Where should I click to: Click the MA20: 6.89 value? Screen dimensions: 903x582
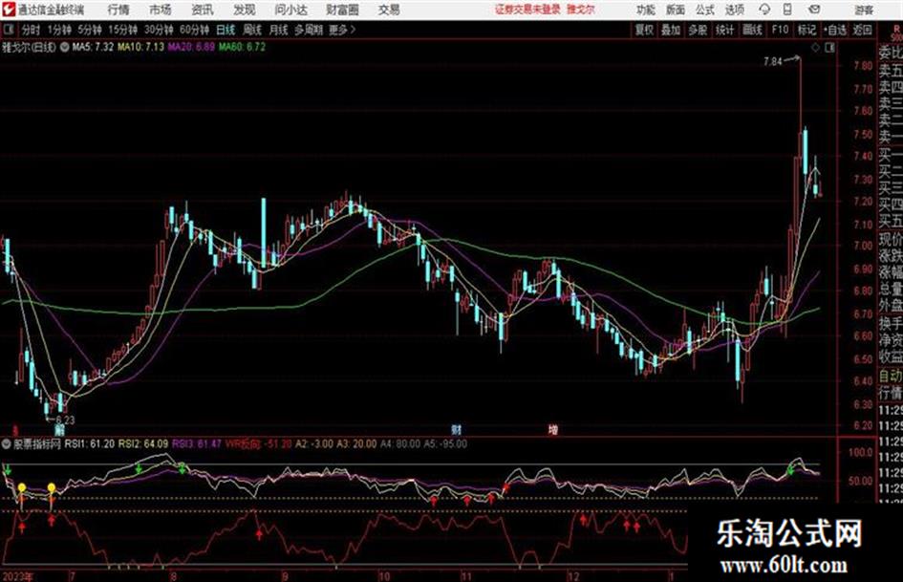[191, 47]
